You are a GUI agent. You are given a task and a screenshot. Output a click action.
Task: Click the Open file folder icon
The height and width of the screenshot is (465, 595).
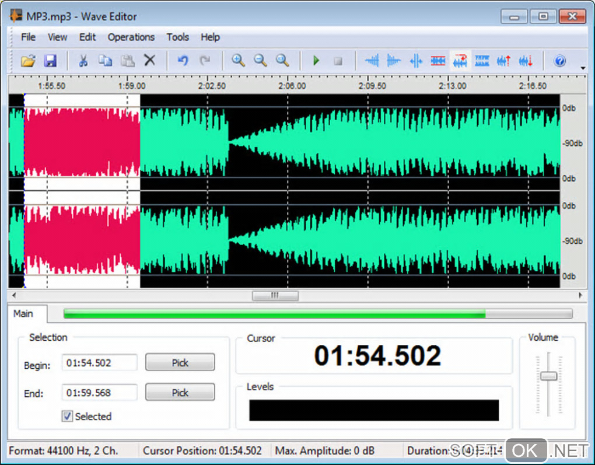pos(28,61)
